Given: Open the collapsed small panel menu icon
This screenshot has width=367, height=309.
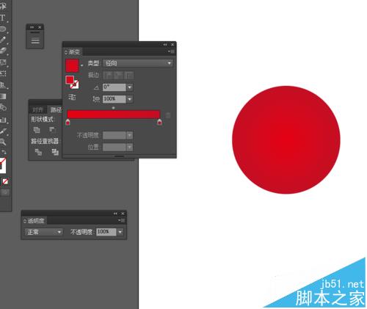Looking at the screenshot, I should pyautogui.click(x=35, y=40).
